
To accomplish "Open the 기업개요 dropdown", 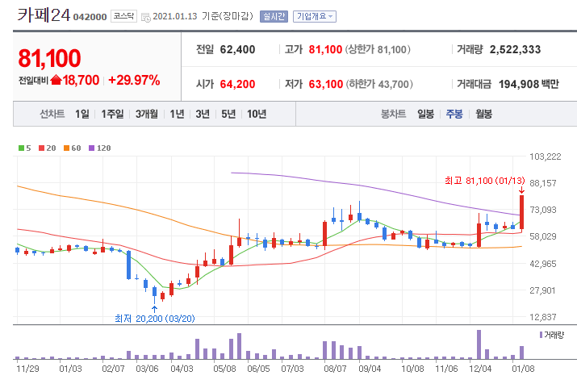I will tap(315, 17).
